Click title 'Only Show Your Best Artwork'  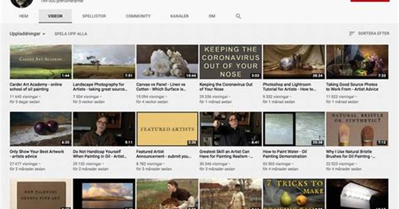click(x=37, y=154)
